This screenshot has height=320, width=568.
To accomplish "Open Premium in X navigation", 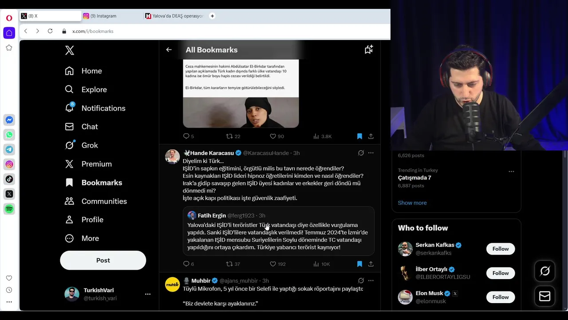I will coord(88,164).
